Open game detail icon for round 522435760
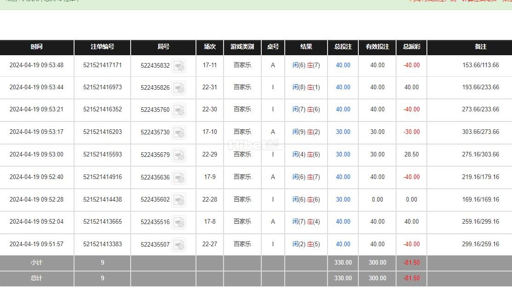 (179, 110)
